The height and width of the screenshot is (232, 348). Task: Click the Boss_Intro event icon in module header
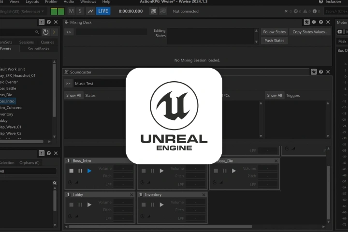(69, 161)
